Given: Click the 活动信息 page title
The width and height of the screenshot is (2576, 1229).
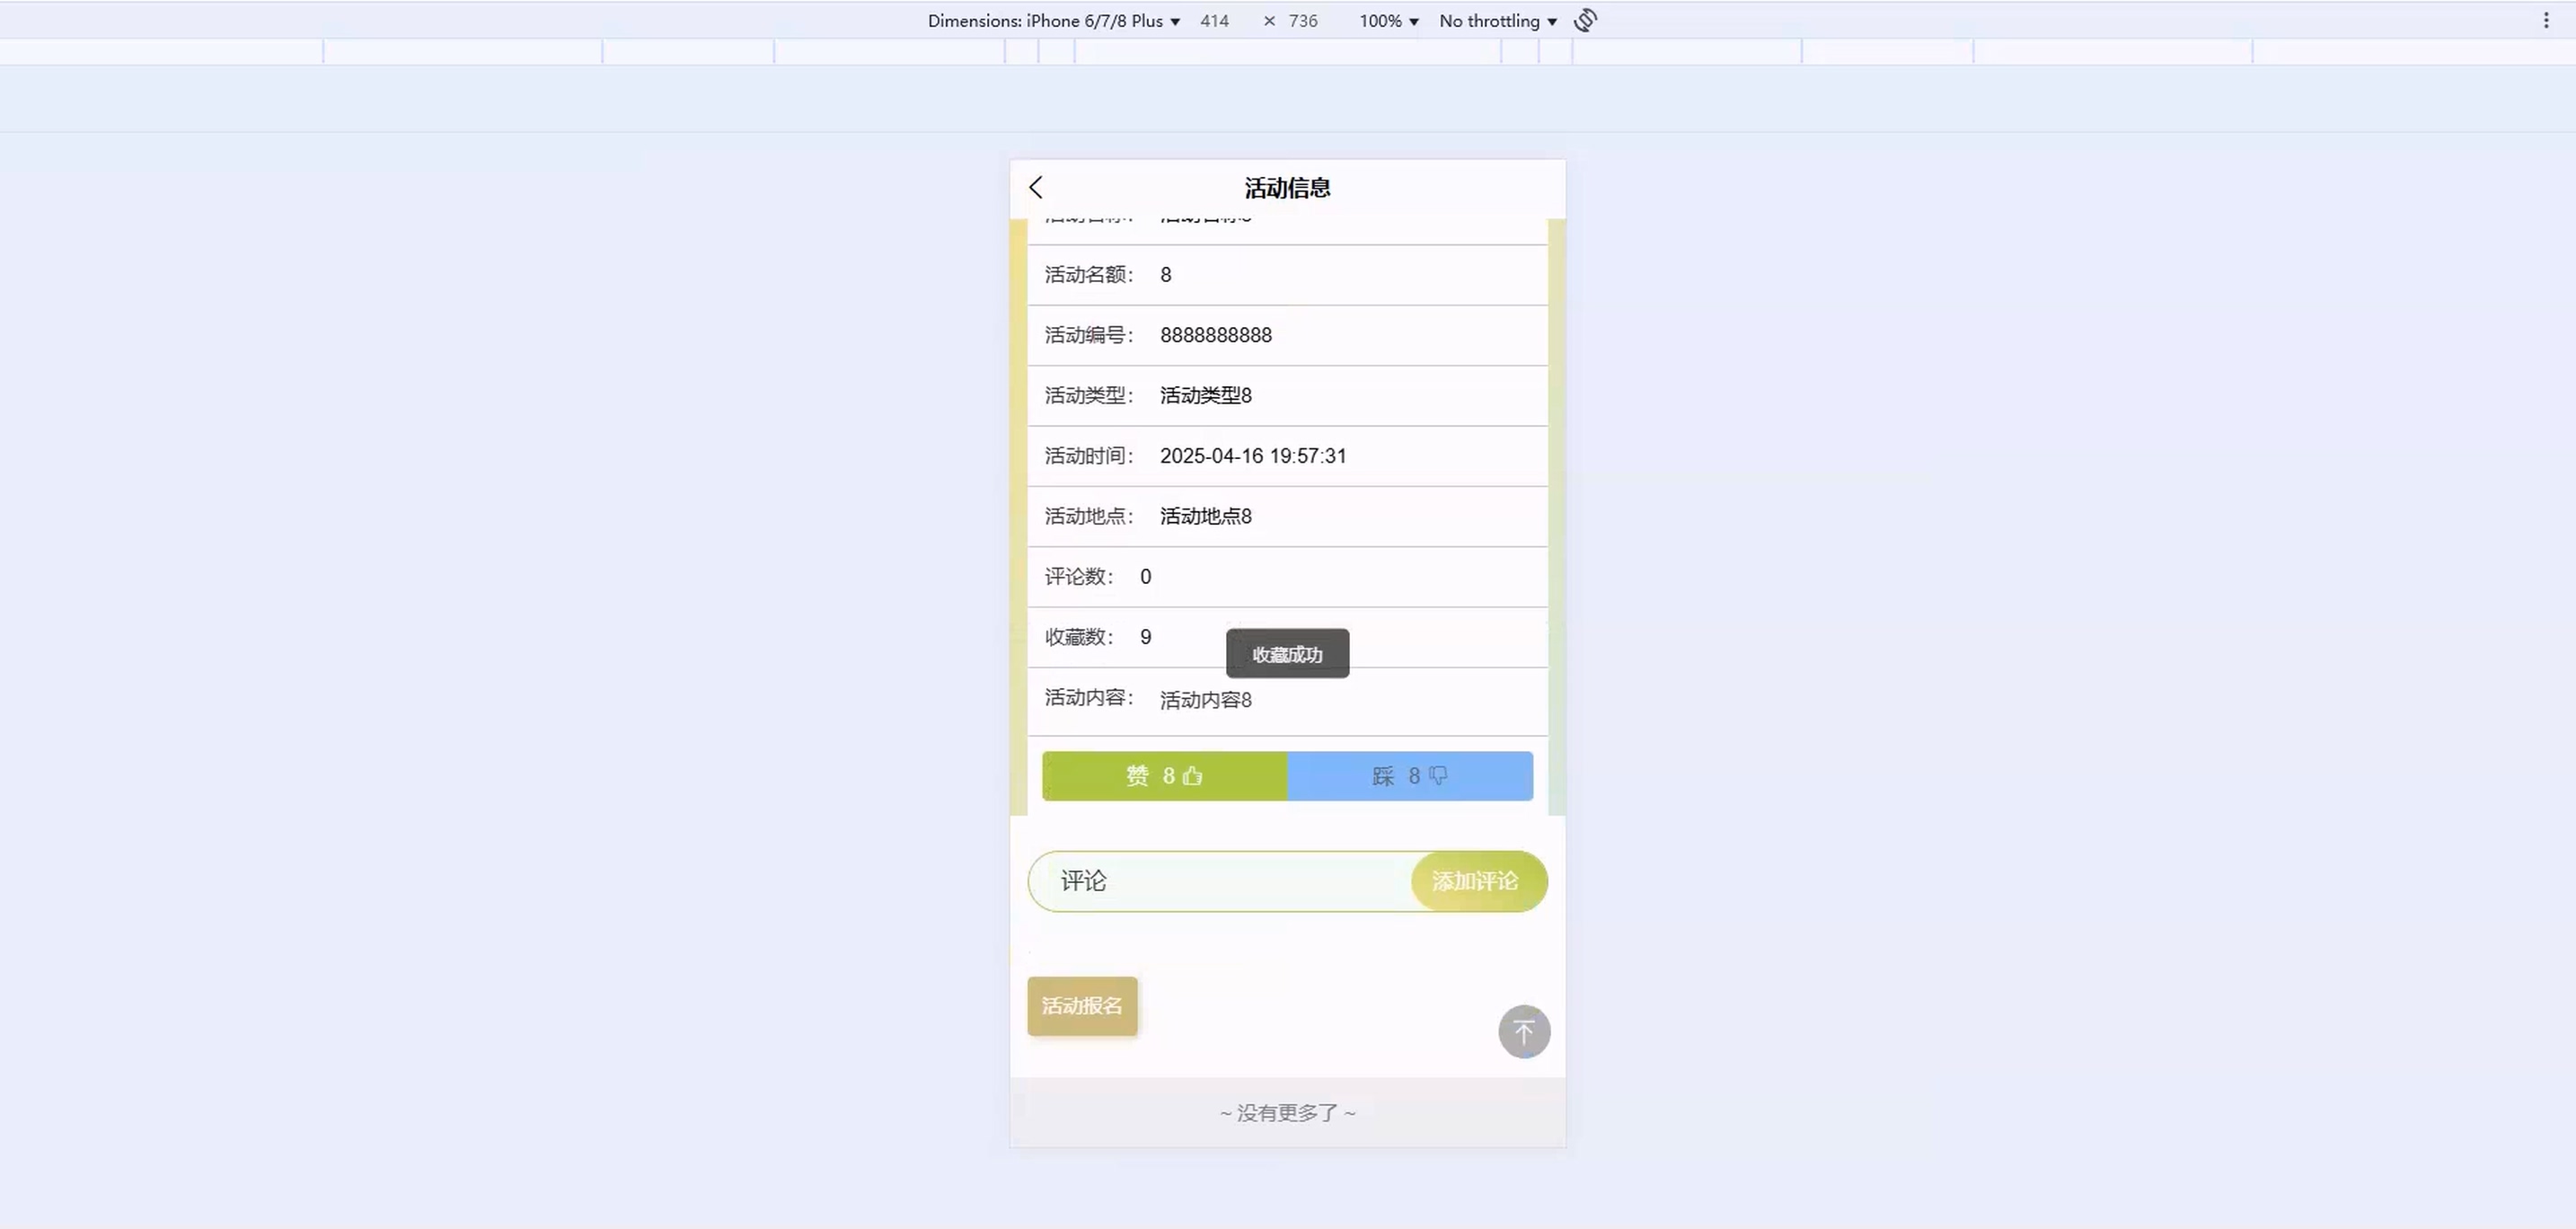Looking at the screenshot, I should point(1287,188).
